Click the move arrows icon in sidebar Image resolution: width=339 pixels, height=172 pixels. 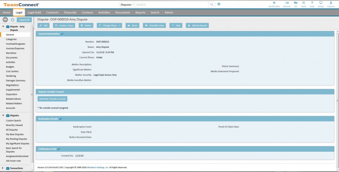tap(5, 20)
